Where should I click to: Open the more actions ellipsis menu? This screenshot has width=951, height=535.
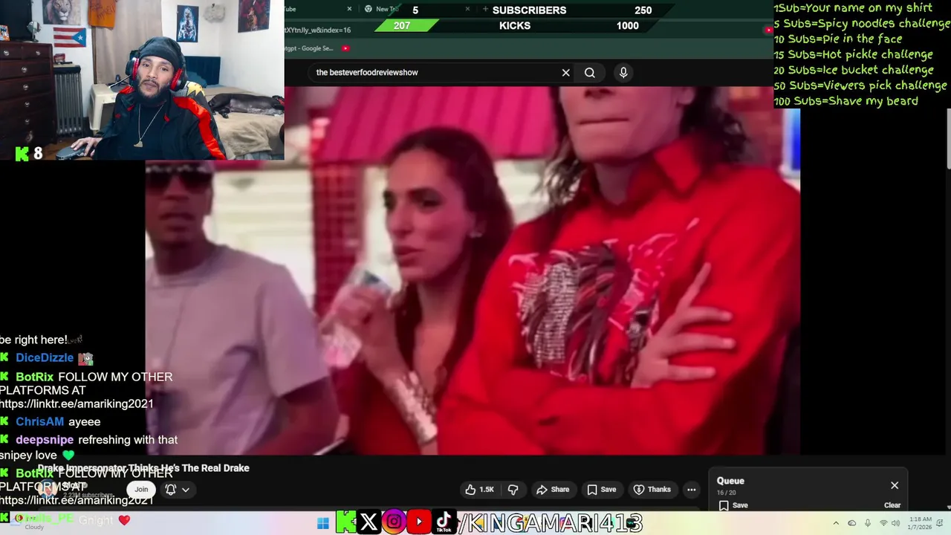(692, 490)
